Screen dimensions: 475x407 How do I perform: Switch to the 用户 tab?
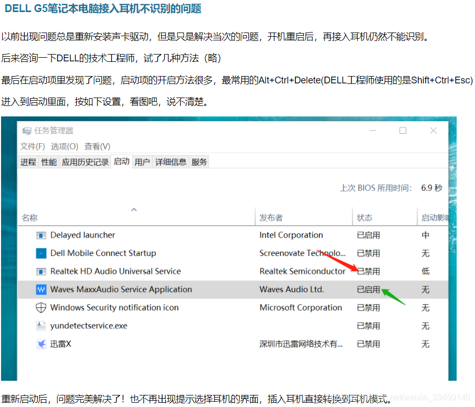tap(142, 162)
